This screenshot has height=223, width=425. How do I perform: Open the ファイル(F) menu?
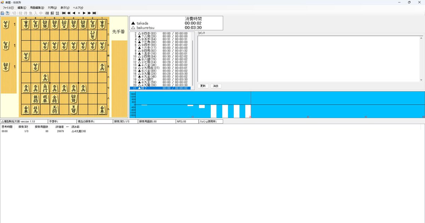pos(8,7)
